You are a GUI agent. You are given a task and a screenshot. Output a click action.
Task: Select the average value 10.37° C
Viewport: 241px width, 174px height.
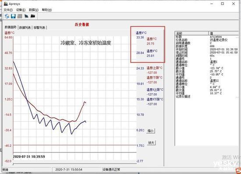216,94
